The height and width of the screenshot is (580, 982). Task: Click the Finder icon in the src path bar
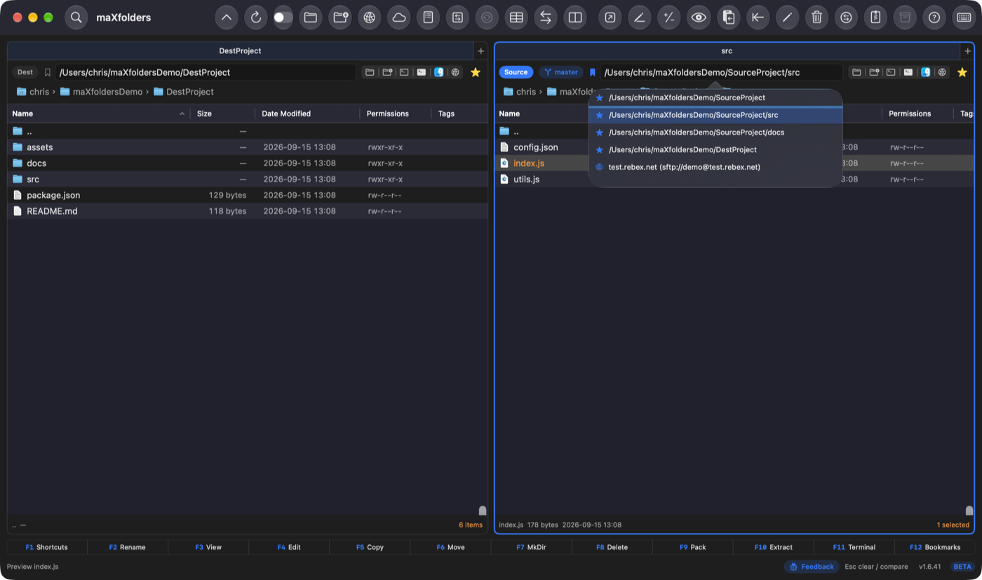point(925,72)
